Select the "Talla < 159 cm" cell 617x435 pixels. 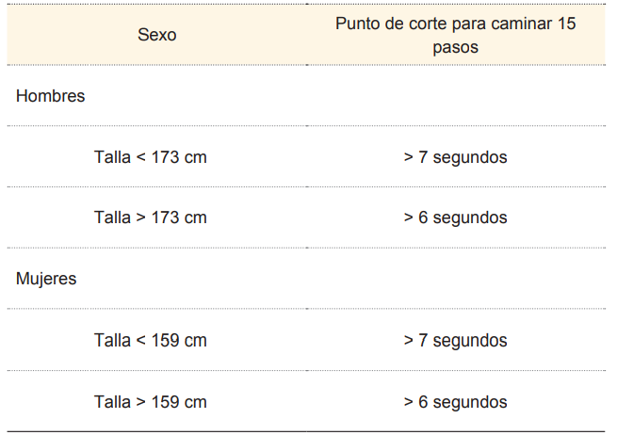point(150,340)
